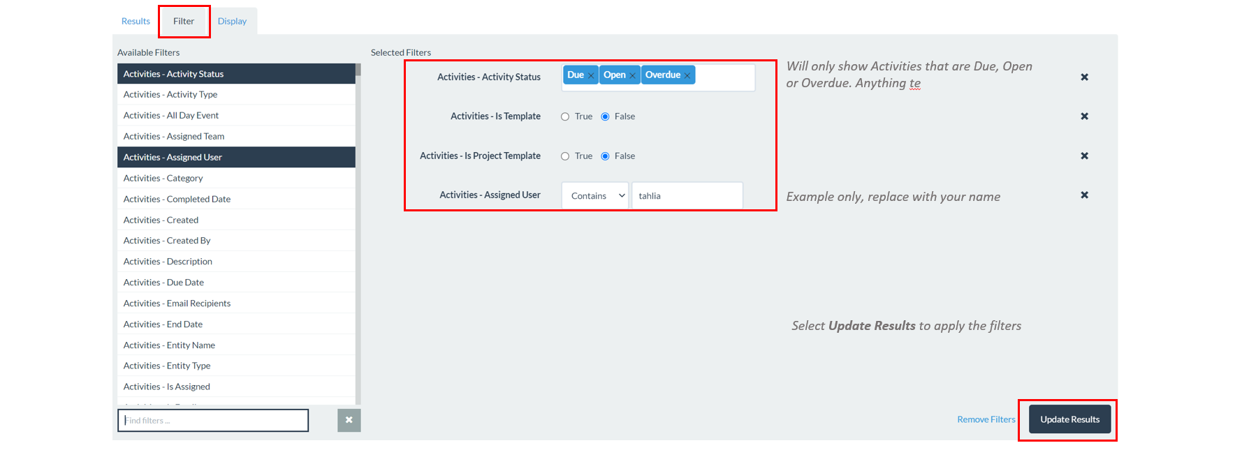Click inside the Activity Status multi-select box
This screenshot has height=450, width=1235.
pyautogui.click(x=724, y=77)
